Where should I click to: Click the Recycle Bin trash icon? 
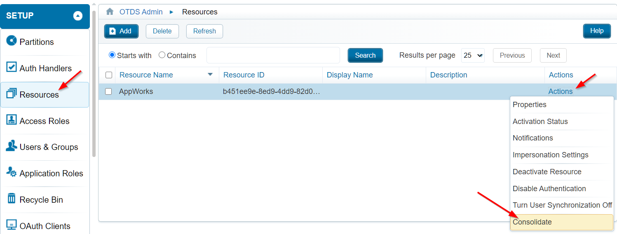(x=12, y=199)
